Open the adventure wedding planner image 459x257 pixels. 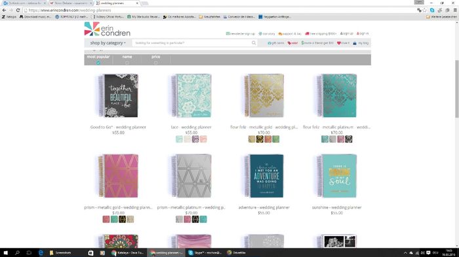[264, 176]
